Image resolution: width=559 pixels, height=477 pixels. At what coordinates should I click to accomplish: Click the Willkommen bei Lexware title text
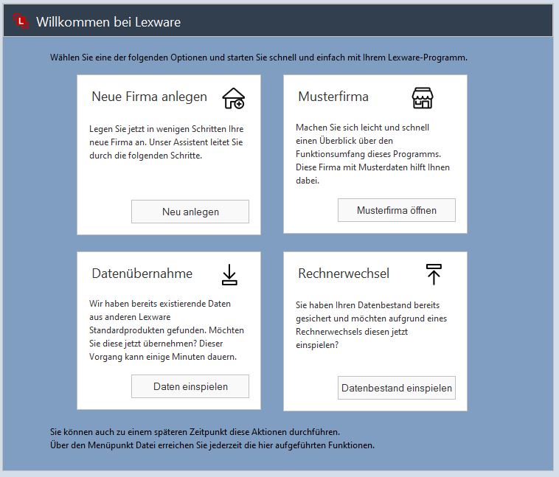(x=108, y=21)
